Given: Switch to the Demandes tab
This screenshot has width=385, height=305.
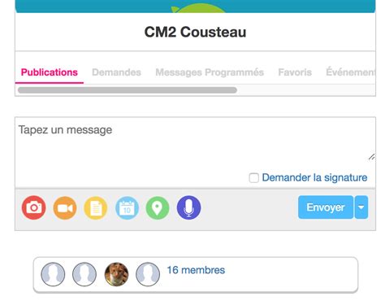Looking at the screenshot, I should pyautogui.click(x=116, y=72).
